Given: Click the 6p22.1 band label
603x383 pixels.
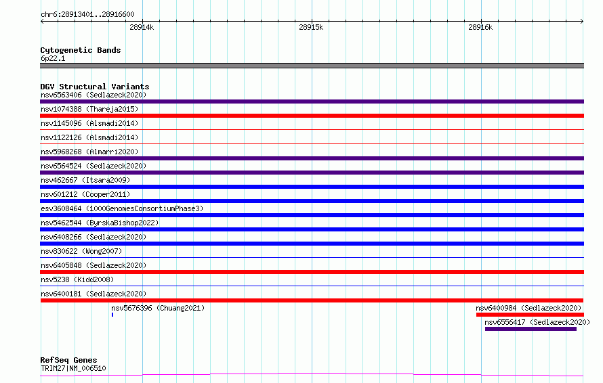Looking at the screenshot, I should pos(53,58).
